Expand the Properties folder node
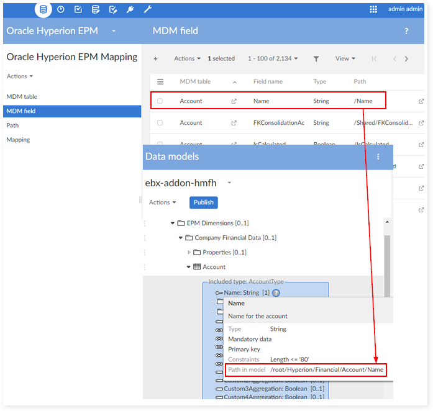Screen dimensions: 433x411 (x=189, y=253)
